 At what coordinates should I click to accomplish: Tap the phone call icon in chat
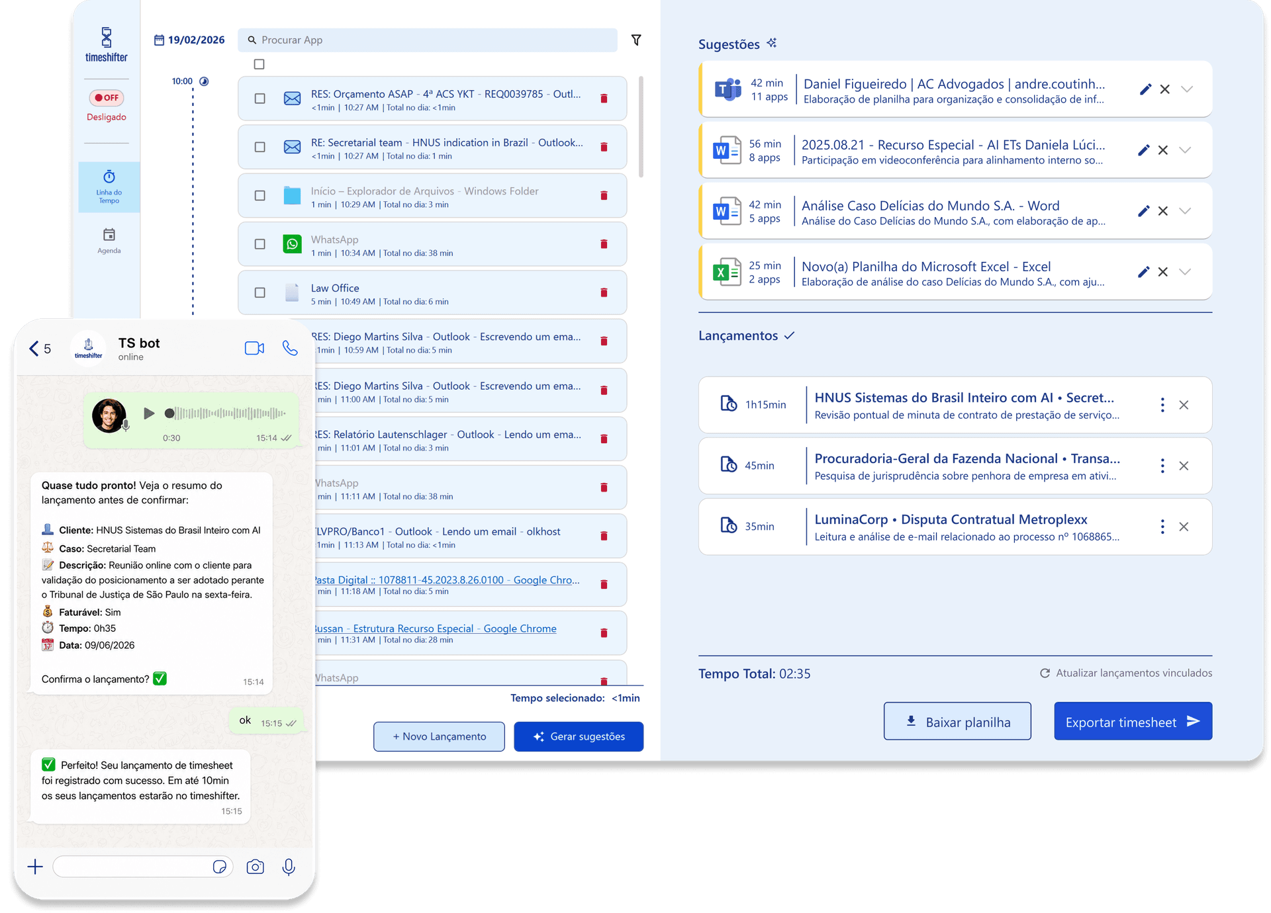[x=290, y=348]
